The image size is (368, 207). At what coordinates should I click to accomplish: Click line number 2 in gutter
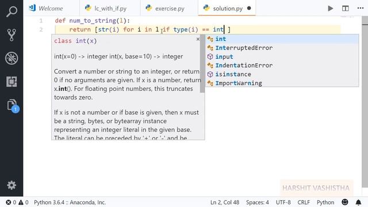(x=41, y=29)
